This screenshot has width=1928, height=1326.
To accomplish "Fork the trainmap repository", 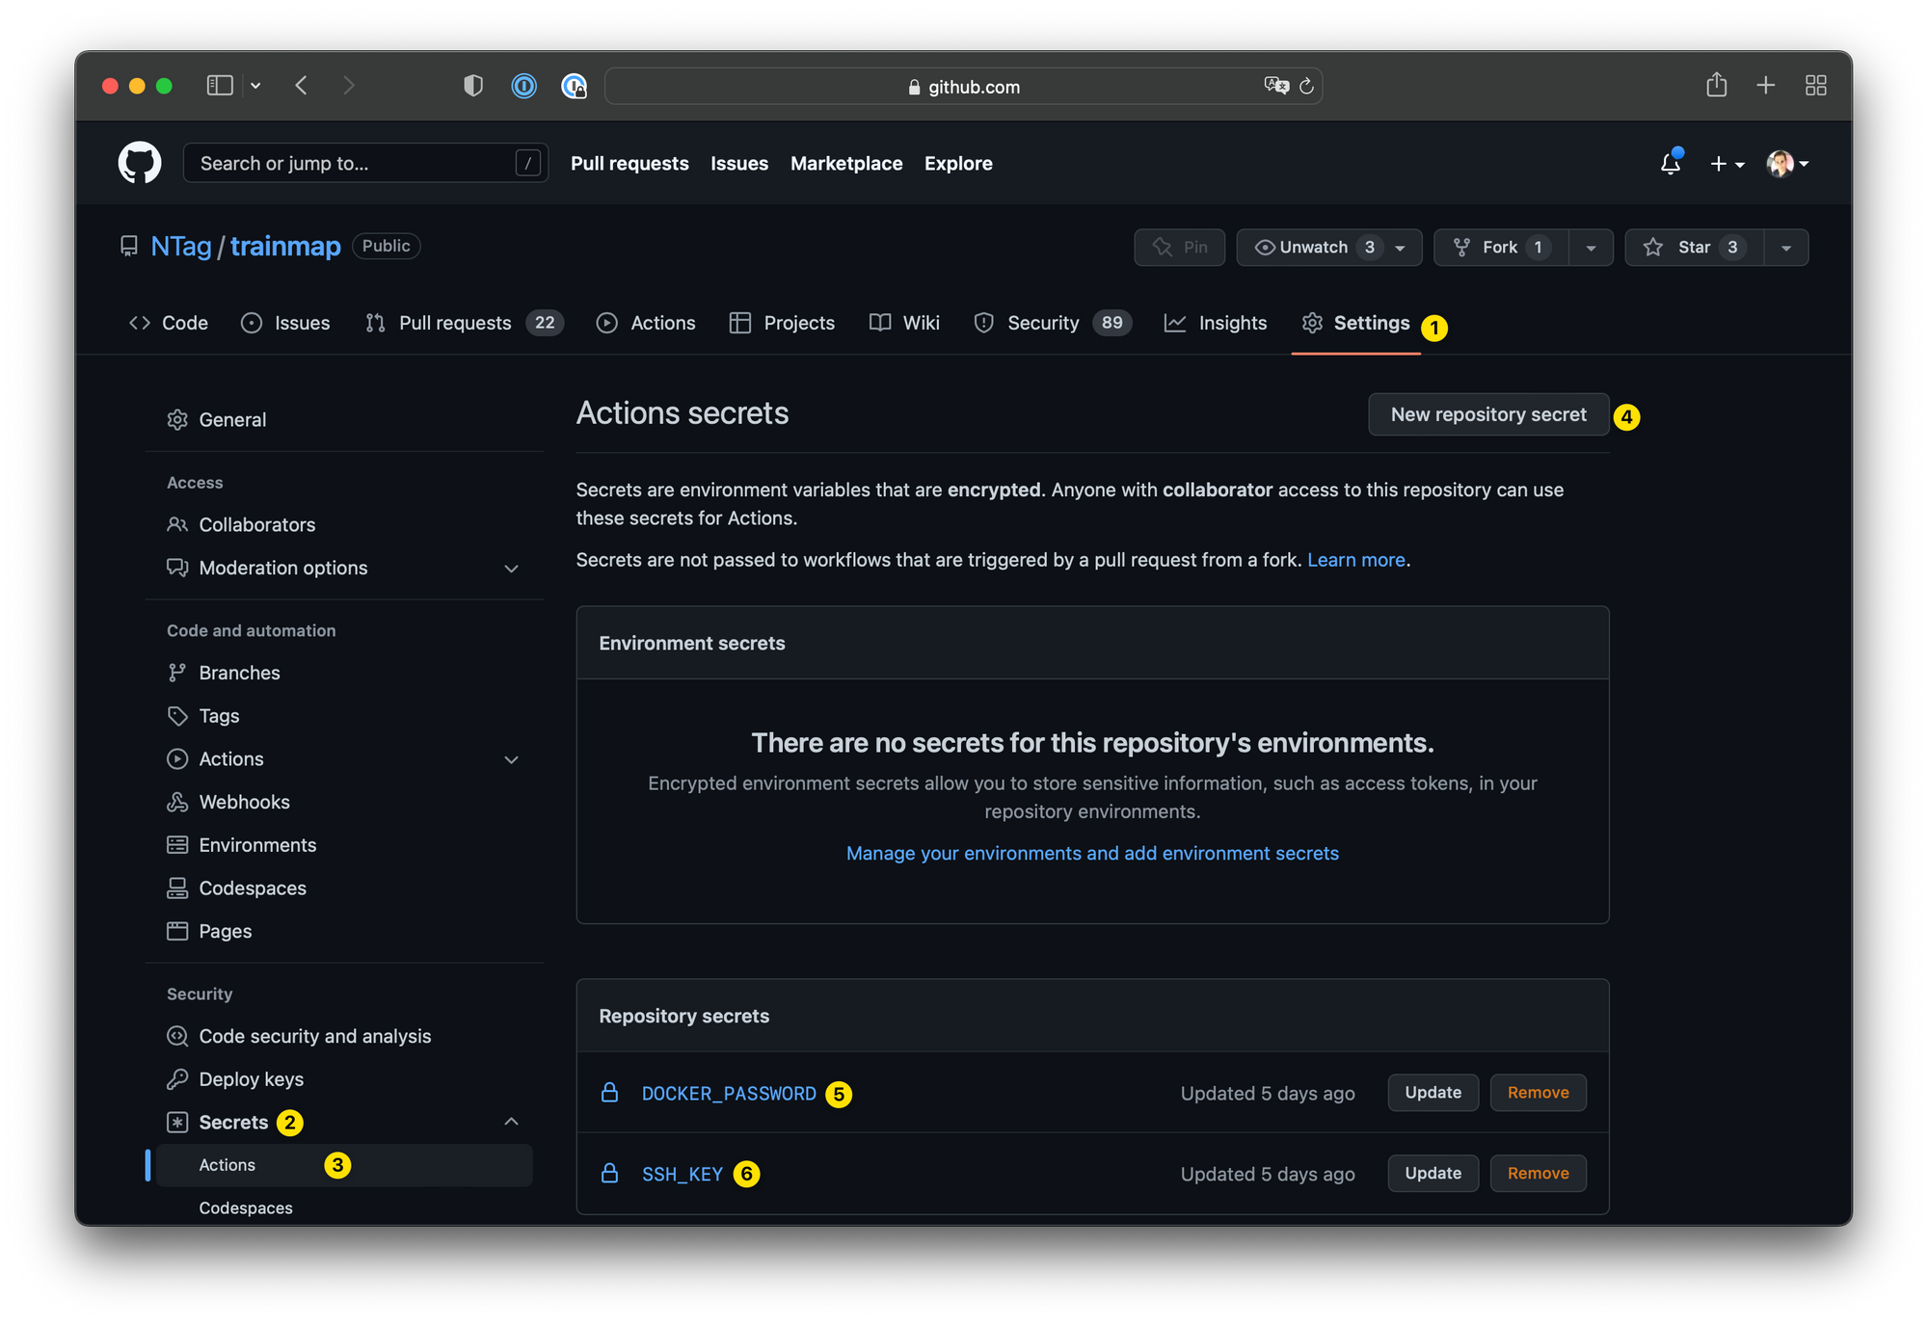I will click(x=1501, y=248).
